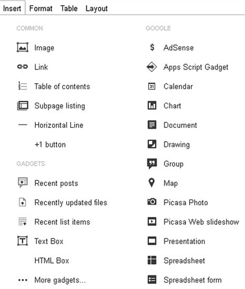
Task: Select the Table of contents icon
Action: click(x=23, y=86)
